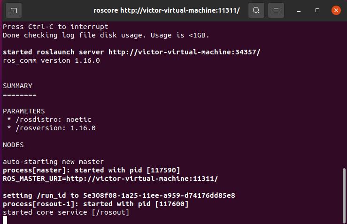Click the search magnifier icon
Viewport: 347px width, 224px height.
[x=256, y=10]
